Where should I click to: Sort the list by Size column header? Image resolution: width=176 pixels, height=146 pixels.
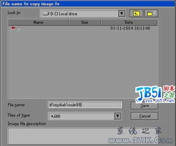click(85, 22)
